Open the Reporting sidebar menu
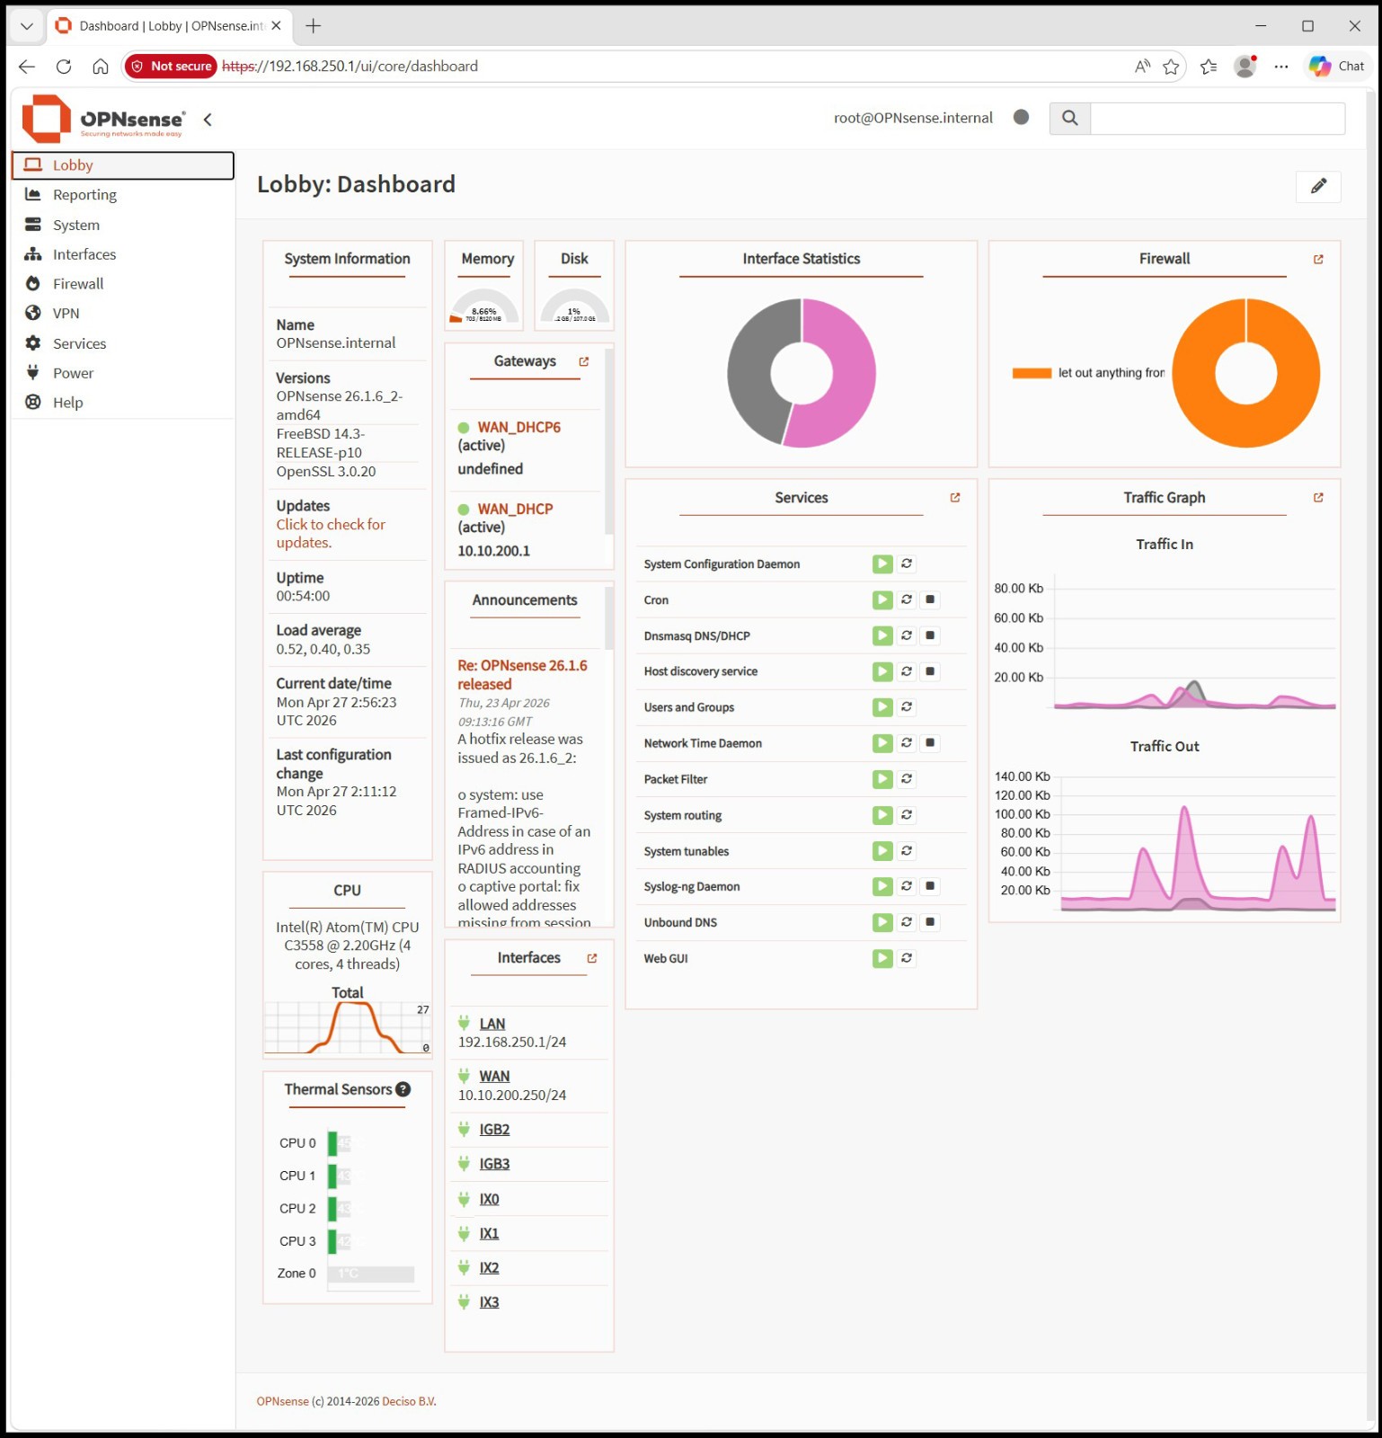This screenshot has height=1438, width=1382. (123, 195)
